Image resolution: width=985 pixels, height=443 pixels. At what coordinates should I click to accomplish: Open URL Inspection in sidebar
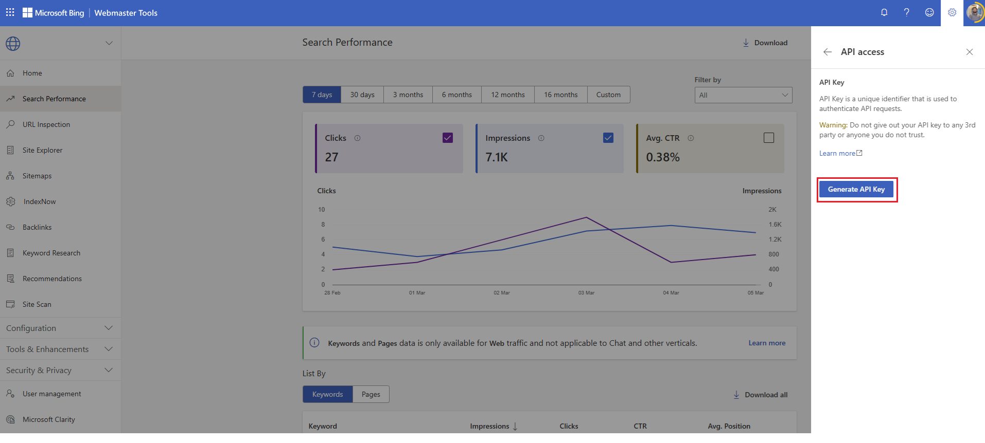click(46, 124)
